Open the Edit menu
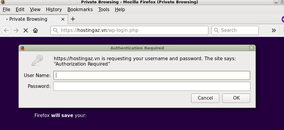The width and height of the screenshot is (284, 130). point(20,10)
